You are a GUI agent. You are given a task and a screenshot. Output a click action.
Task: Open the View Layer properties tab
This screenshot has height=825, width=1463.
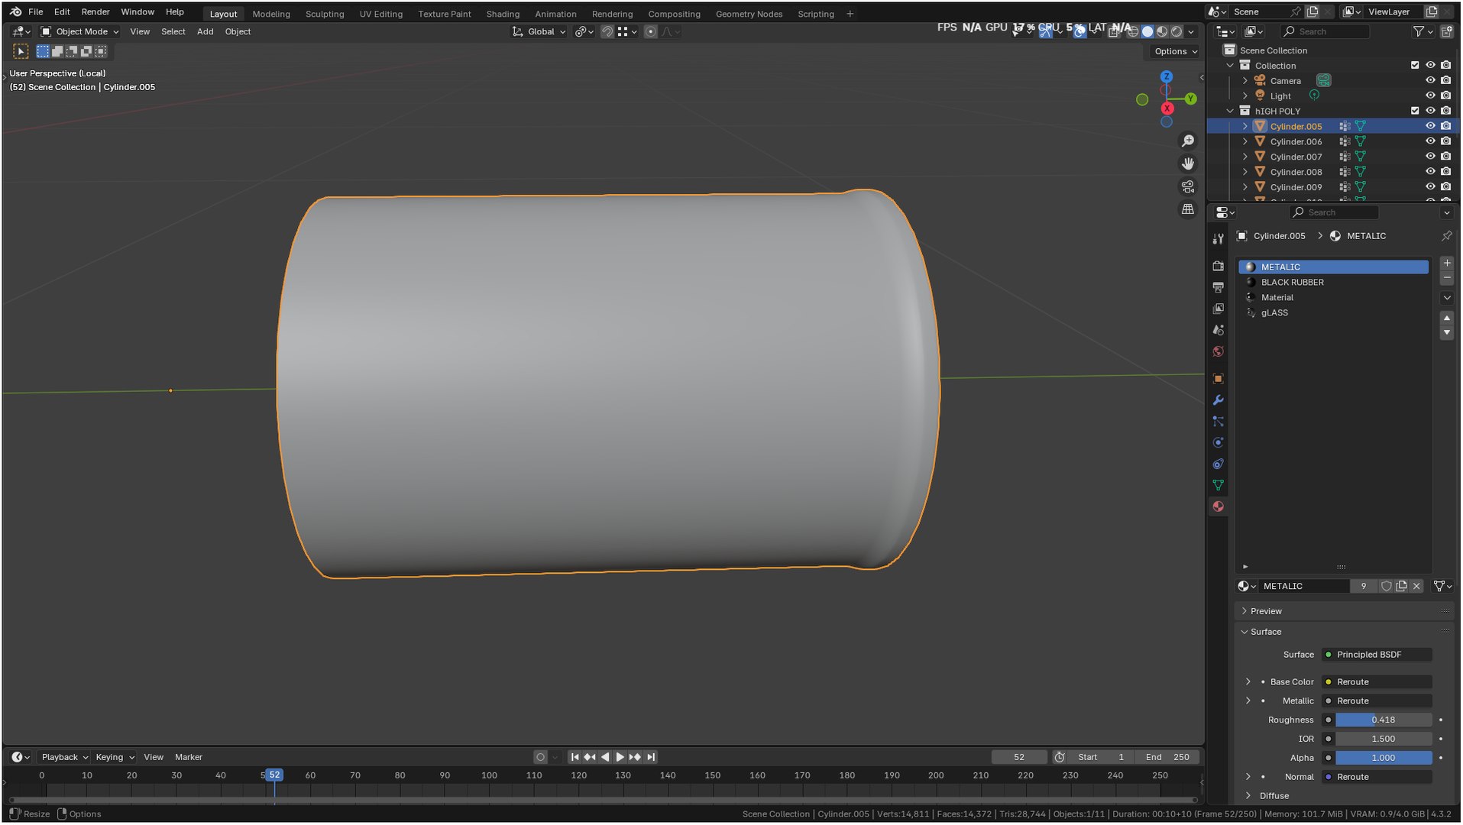point(1218,309)
